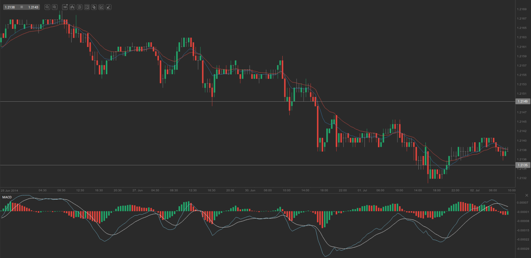Image resolution: width=531 pixels, height=258 pixels.
Task: Click the 01. Jul date on time axis
Action: point(362,190)
